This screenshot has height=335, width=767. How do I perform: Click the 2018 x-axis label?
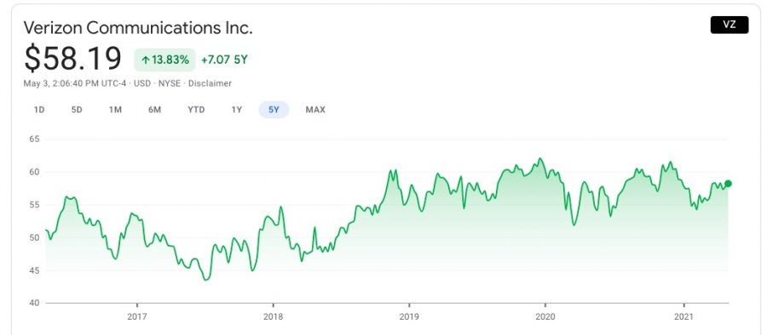tap(273, 316)
